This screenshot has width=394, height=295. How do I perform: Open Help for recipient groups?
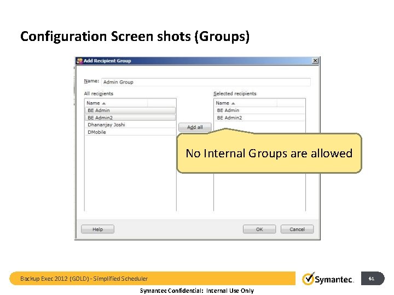tap(97, 229)
